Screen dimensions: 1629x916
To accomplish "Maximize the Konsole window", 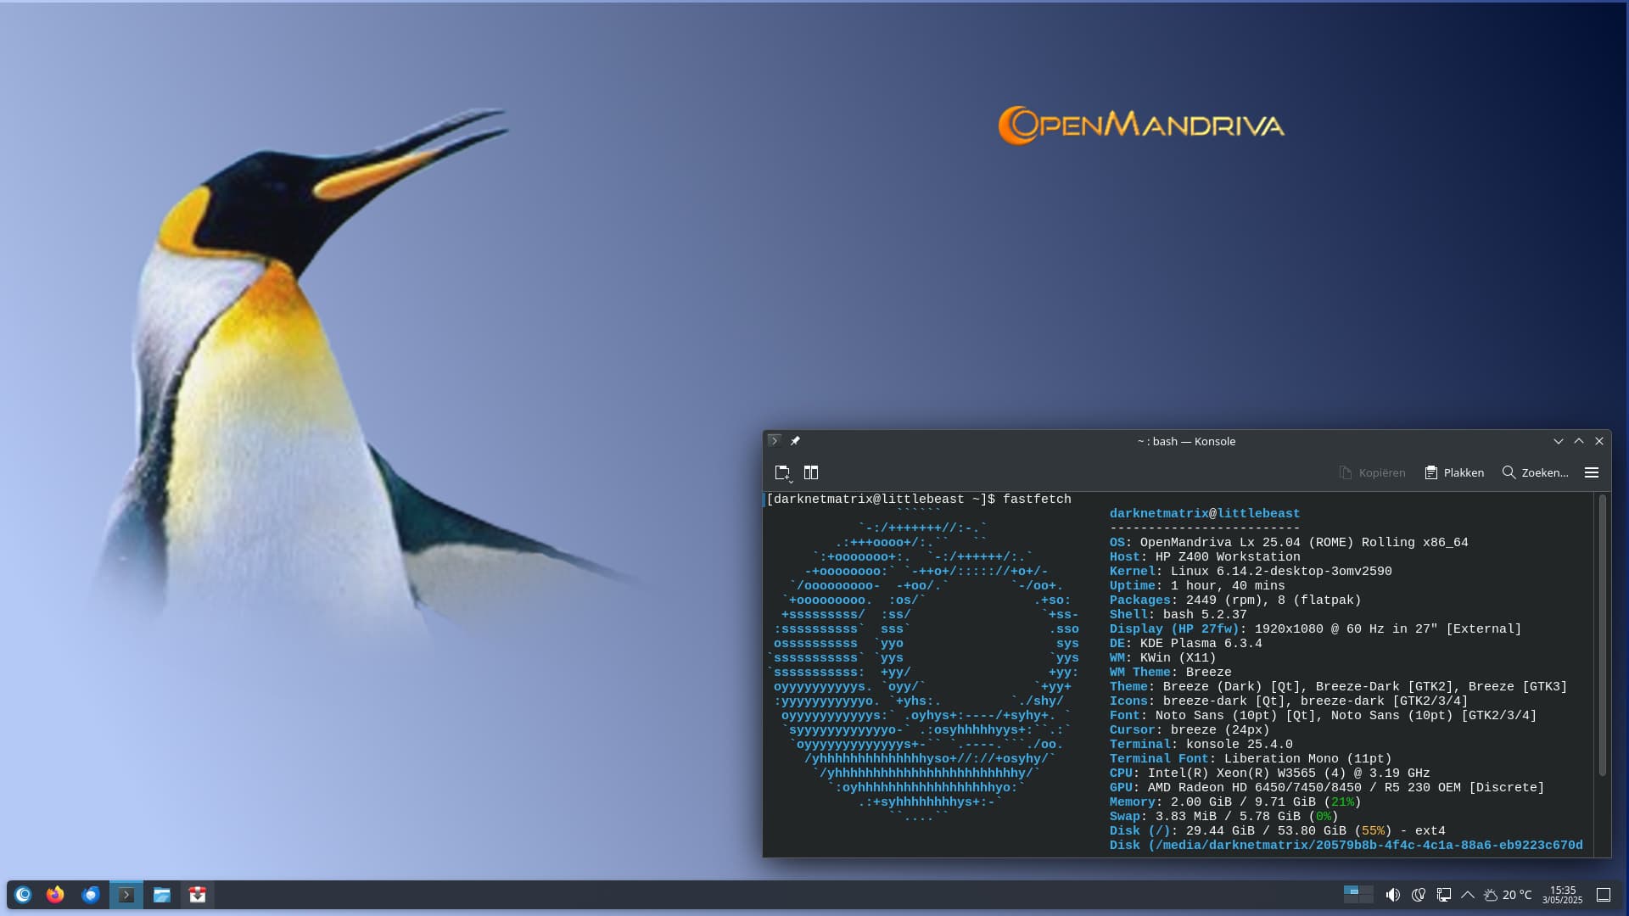I will click(x=1579, y=441).
